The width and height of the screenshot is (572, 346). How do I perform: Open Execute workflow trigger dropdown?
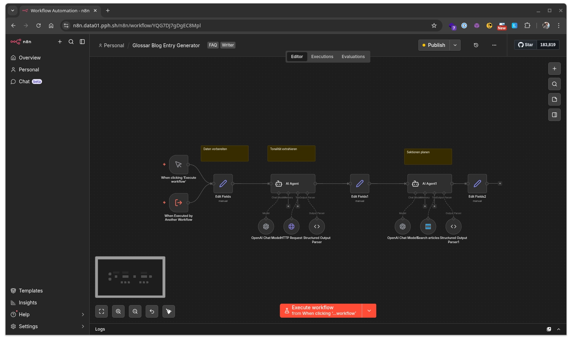(369, 311)
